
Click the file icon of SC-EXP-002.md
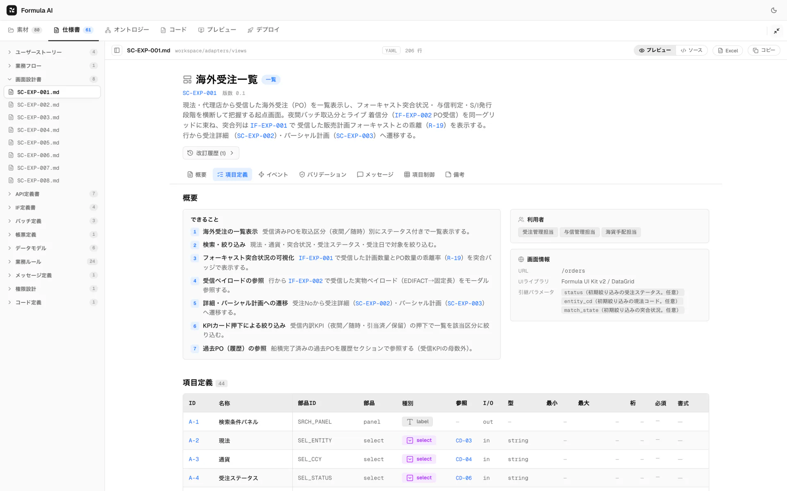(x=11, y=105)
